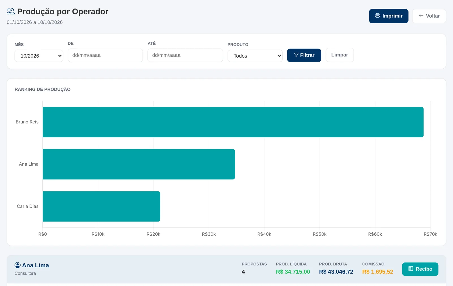This screenshot has width=453, height=286.
Task: Click the R$40k axis tick label
Action: [x=264, y=234]
